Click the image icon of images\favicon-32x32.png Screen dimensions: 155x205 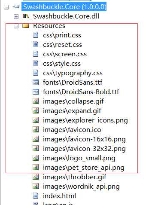coord(36,148)
